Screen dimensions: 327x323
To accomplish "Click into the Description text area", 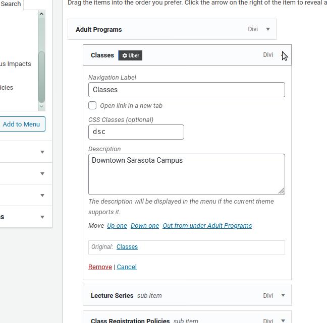I will pos(187,174).
